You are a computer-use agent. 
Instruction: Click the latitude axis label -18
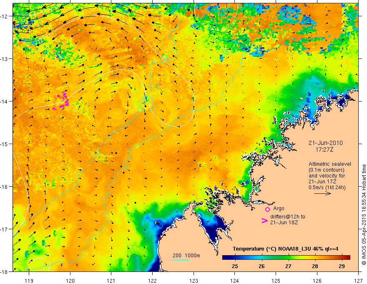point(4,272)
